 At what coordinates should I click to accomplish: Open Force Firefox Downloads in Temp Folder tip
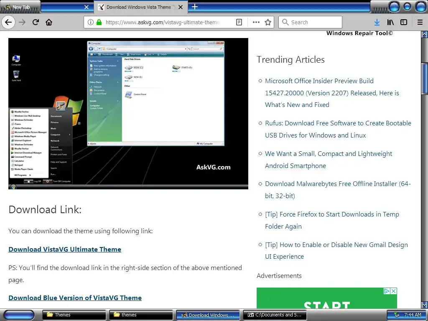332,220
